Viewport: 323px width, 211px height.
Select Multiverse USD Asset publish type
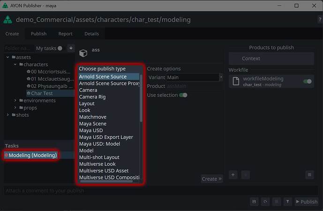(109, 171)
